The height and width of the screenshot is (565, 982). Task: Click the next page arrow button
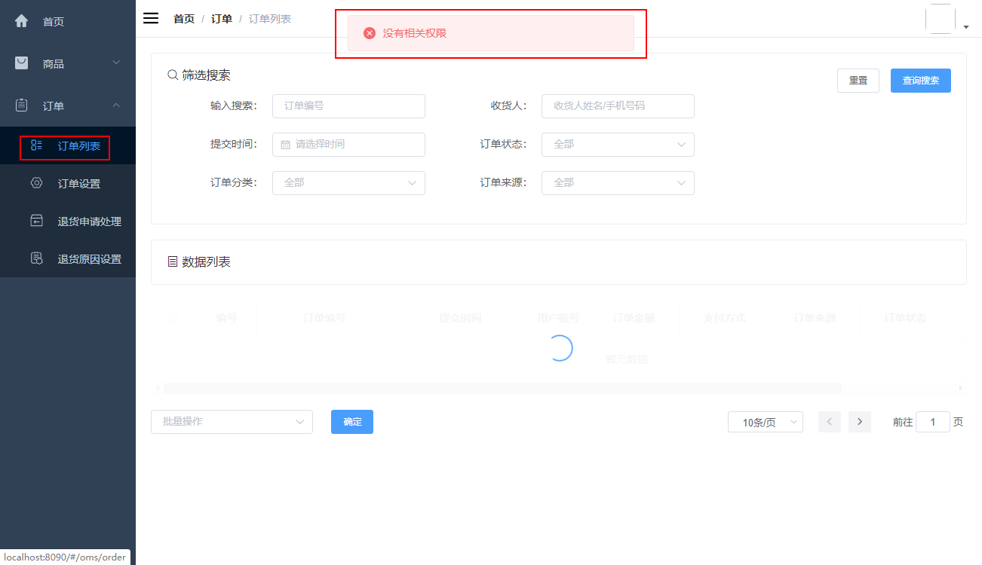[860, 422]
